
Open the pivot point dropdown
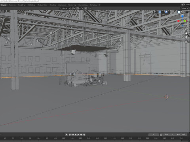pos(73,8)
